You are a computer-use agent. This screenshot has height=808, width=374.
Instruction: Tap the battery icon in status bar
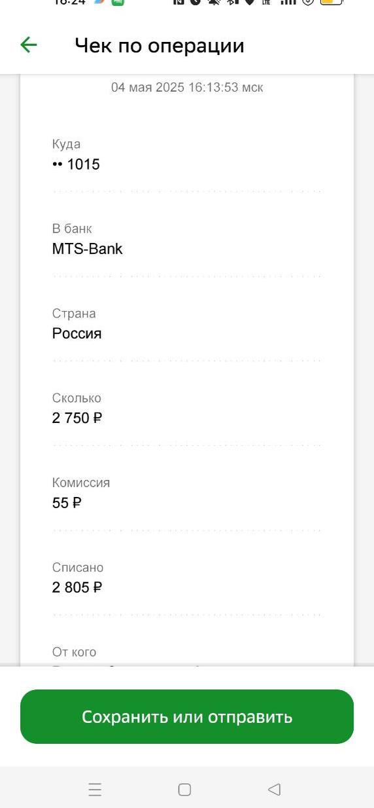(x=331, y=2)
